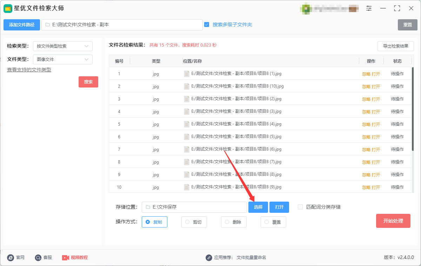Viewport: 421px width, 266px height.
Task: Toggle 搜索多级子文件夹 checkbox
Action: click(x=207, y=24)
